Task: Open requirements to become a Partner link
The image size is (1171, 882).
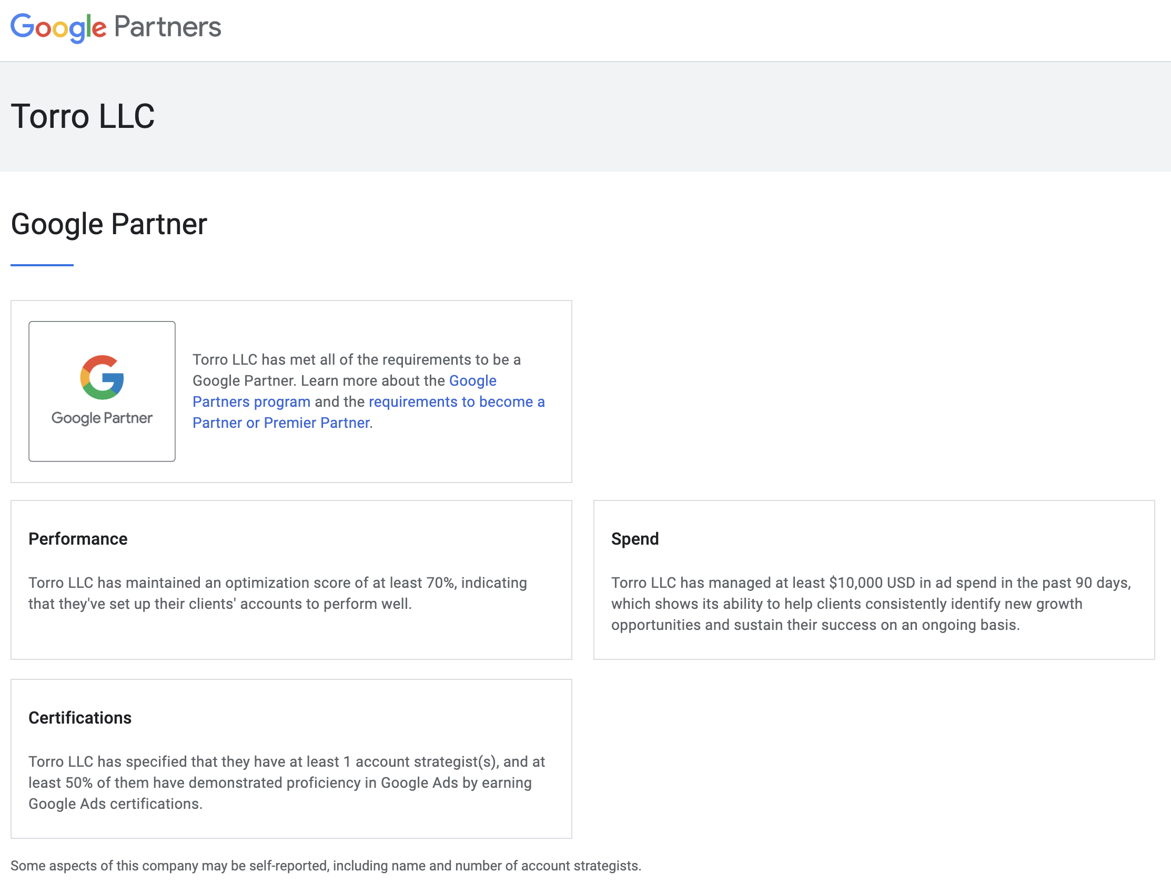Action: click(368, 412)
